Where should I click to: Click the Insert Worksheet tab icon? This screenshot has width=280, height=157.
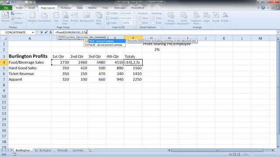click(90, 150)
